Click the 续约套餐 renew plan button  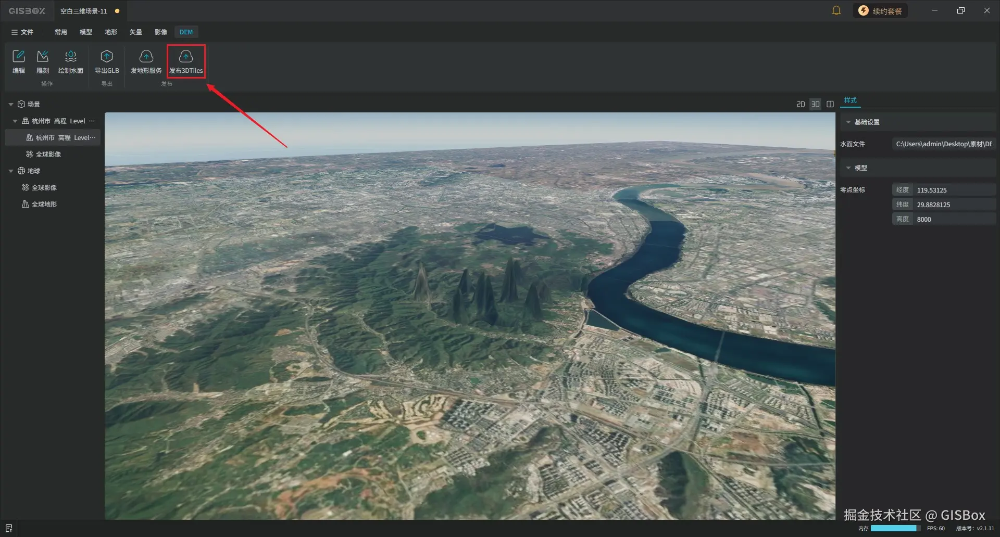(x=880, y=11)
